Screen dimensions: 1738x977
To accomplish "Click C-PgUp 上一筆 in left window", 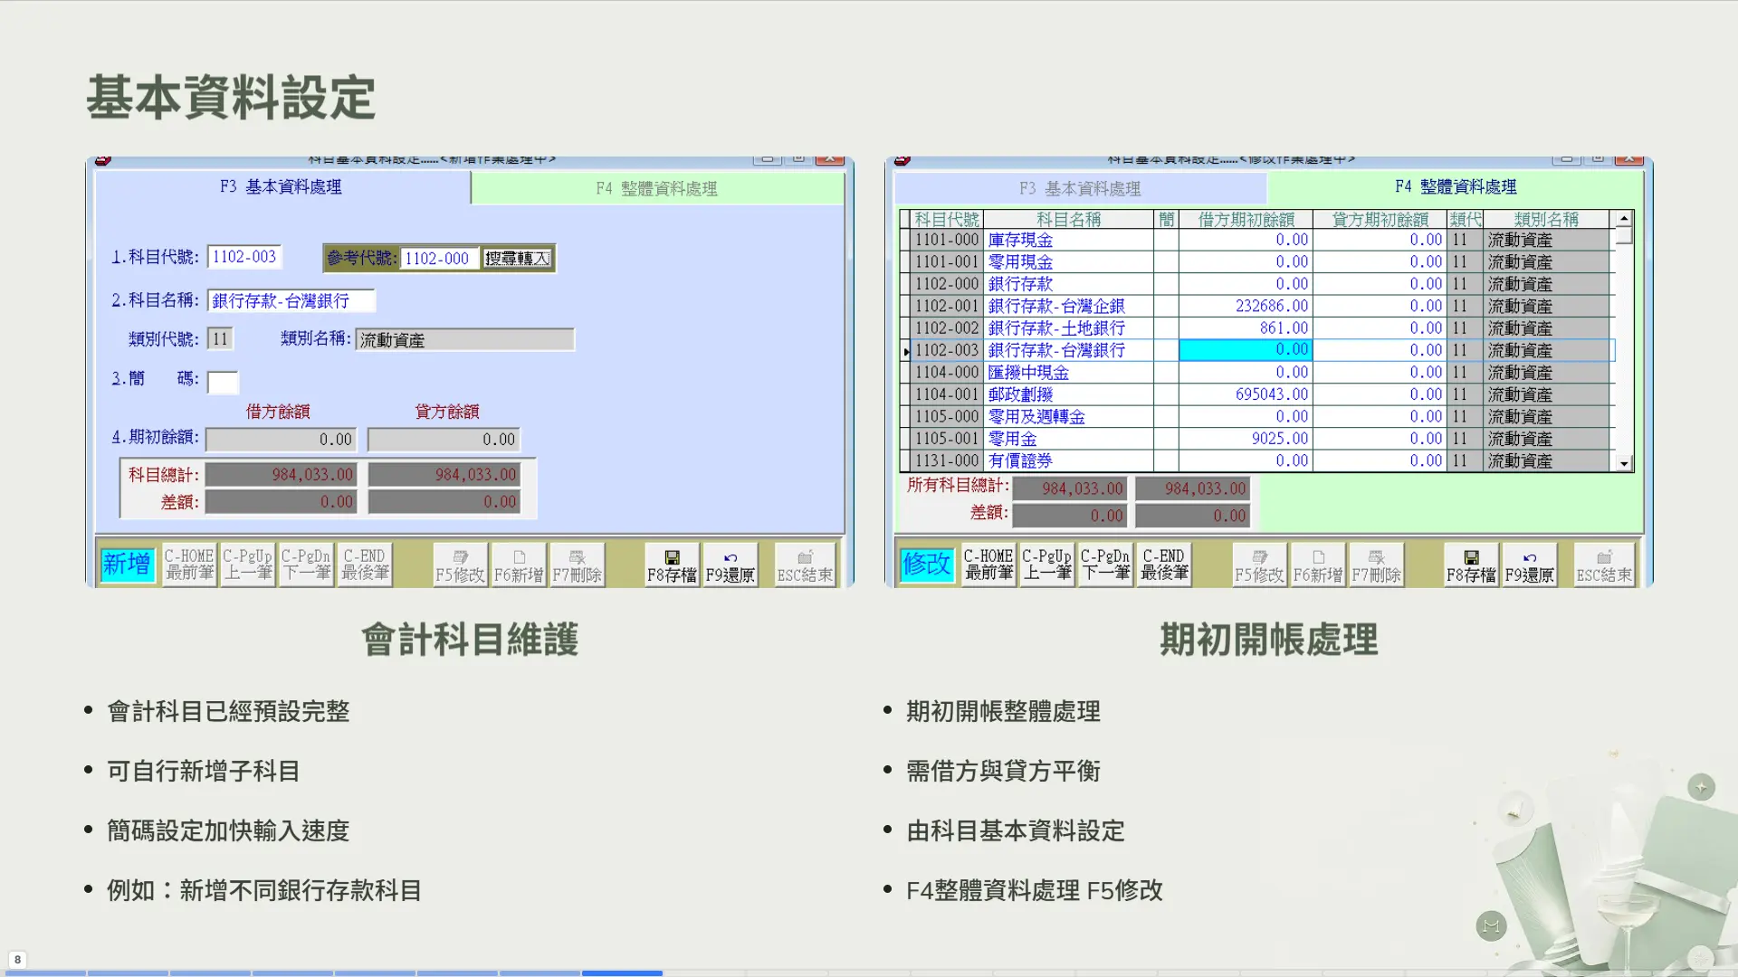I will (x=247, y=564).
